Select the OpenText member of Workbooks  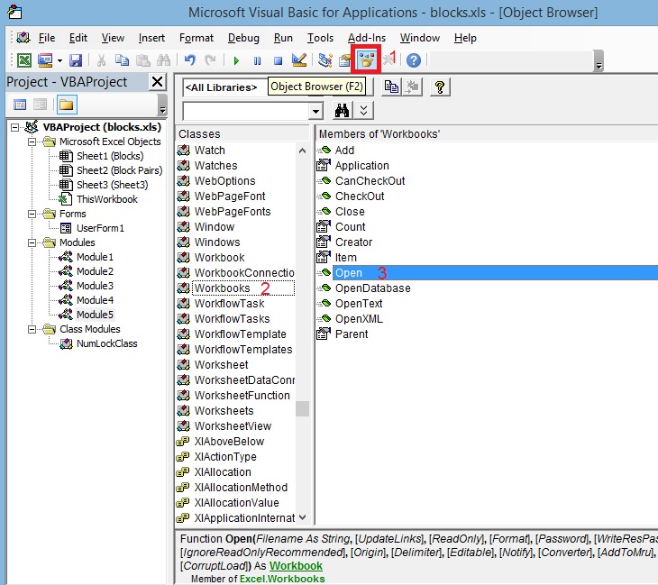(x=359, y=304)
